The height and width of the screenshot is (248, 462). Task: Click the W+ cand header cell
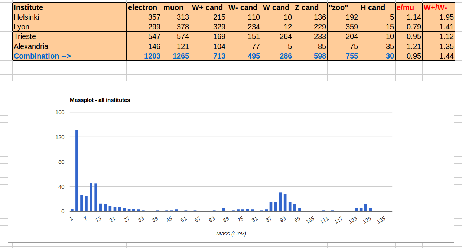pyautogui.click(x=209, y=7)
